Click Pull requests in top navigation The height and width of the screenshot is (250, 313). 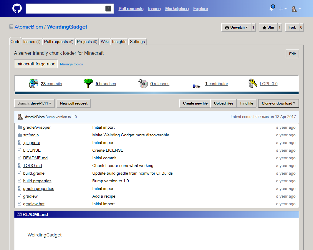point(131,9)
